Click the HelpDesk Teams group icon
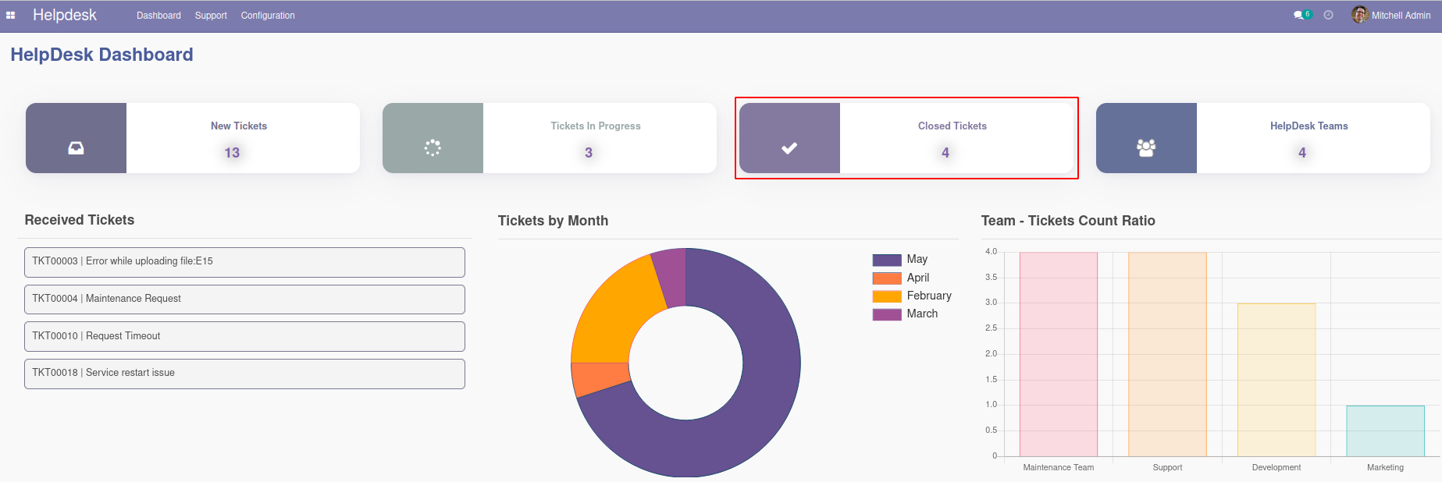The image size is (1442, 482). coord(1146,148)
